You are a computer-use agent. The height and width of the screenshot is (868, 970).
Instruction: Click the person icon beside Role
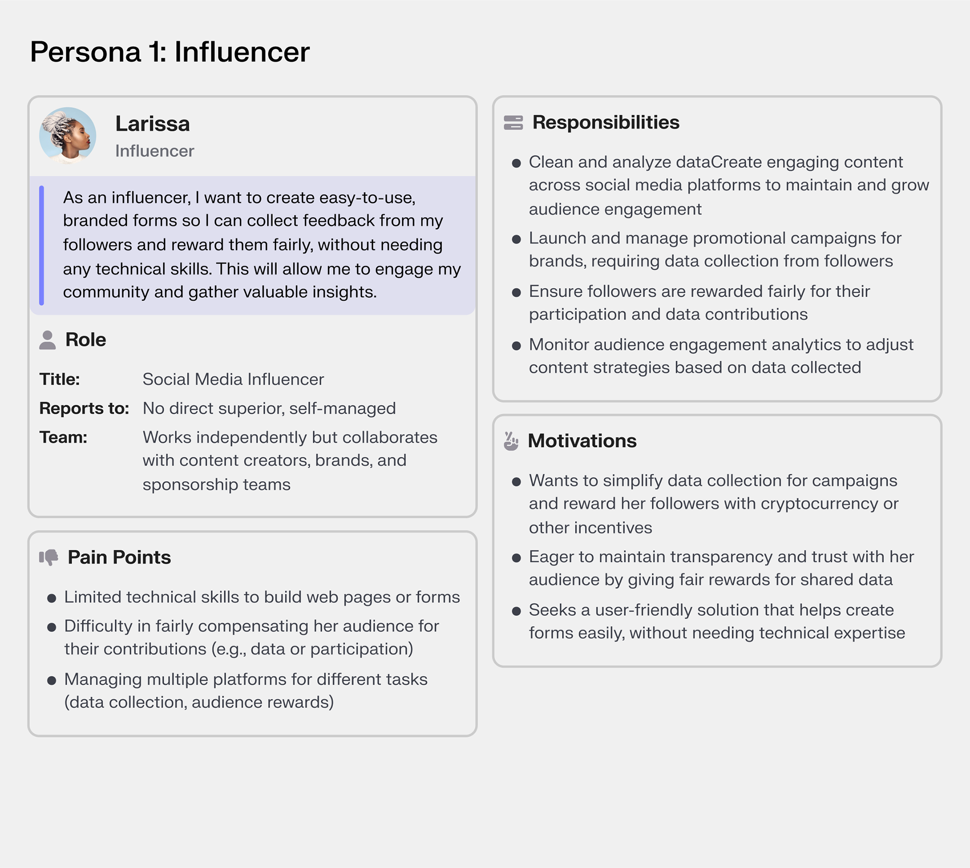click(x=47, y=340)
